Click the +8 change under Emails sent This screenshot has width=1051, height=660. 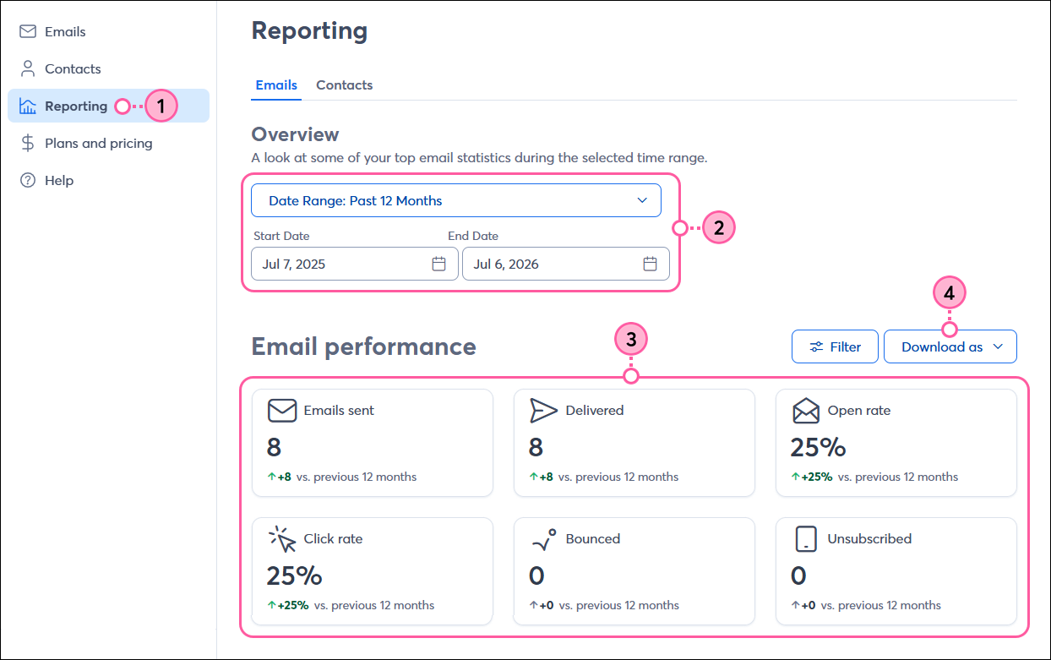[280, 477]
